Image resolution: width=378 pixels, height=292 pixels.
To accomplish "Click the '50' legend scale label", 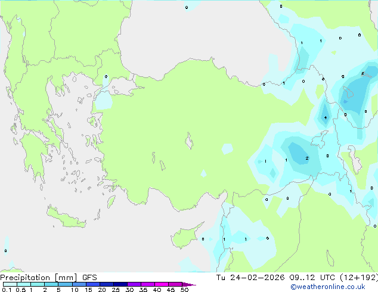I will [x=184, y=290].
